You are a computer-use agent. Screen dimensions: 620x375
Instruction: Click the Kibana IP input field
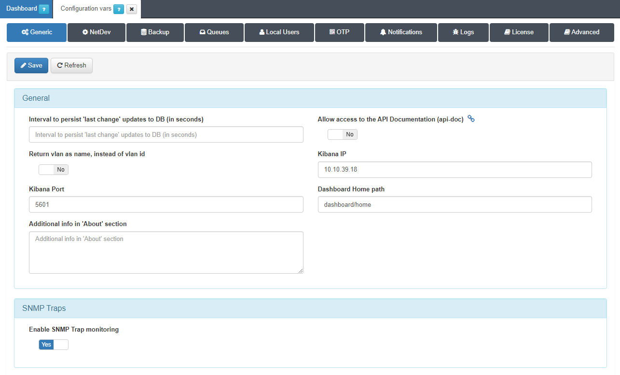coord(455,170)
